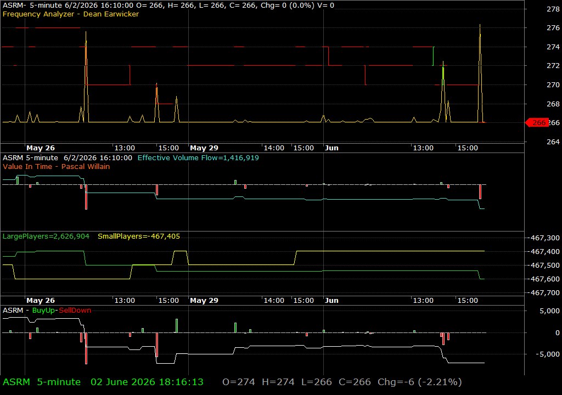The width and height of the screenshot is (562, 395).
Task: Select the 264 price axis label
Action: coord(553,142)
